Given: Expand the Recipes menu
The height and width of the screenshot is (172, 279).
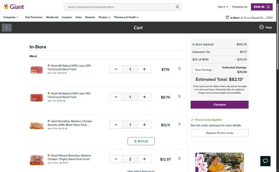Looking at the screenshot, I should click(105, 17).
